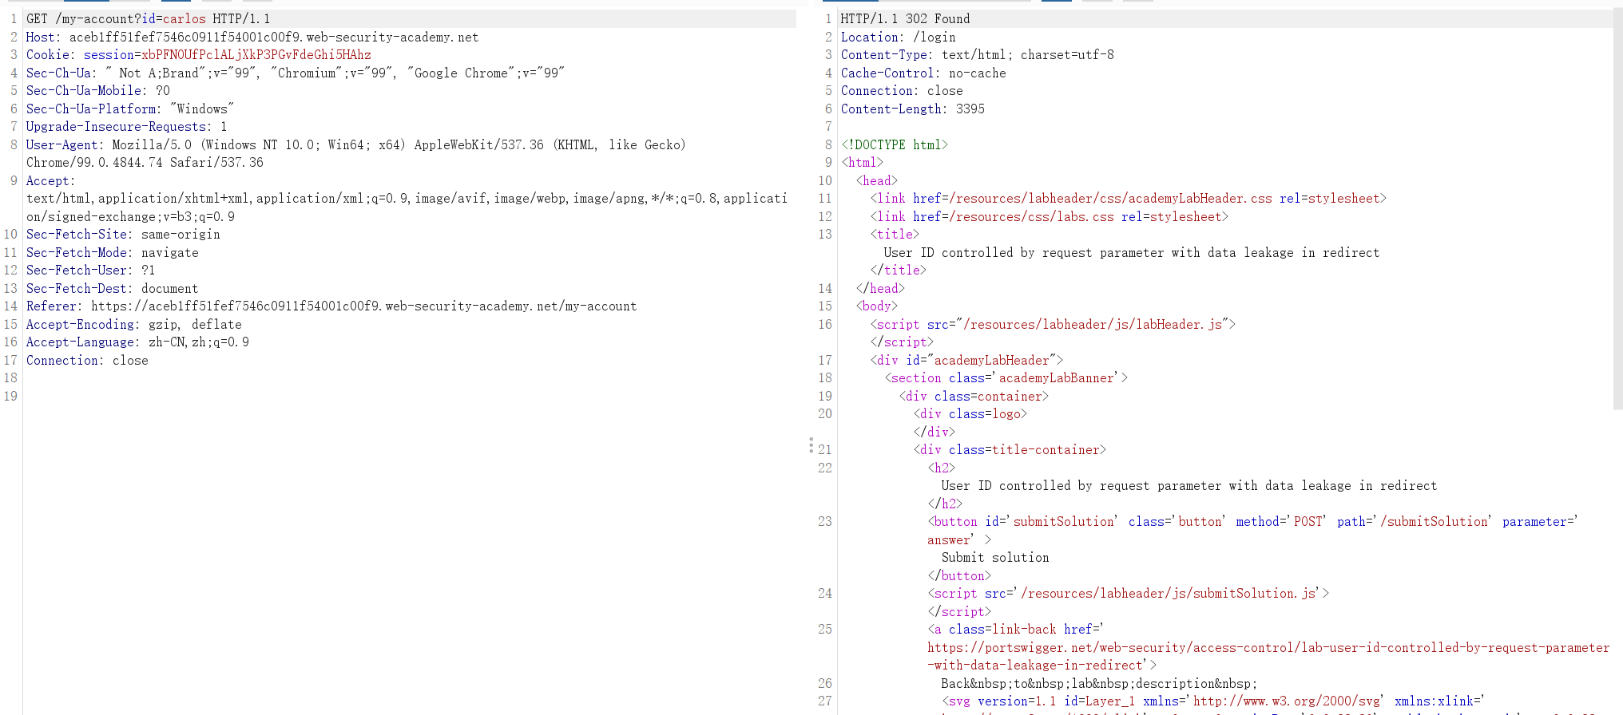
Task: Click the Back&nbsp;to&nbsp;lab&nbsp;description text
Action: [1099, 683]
